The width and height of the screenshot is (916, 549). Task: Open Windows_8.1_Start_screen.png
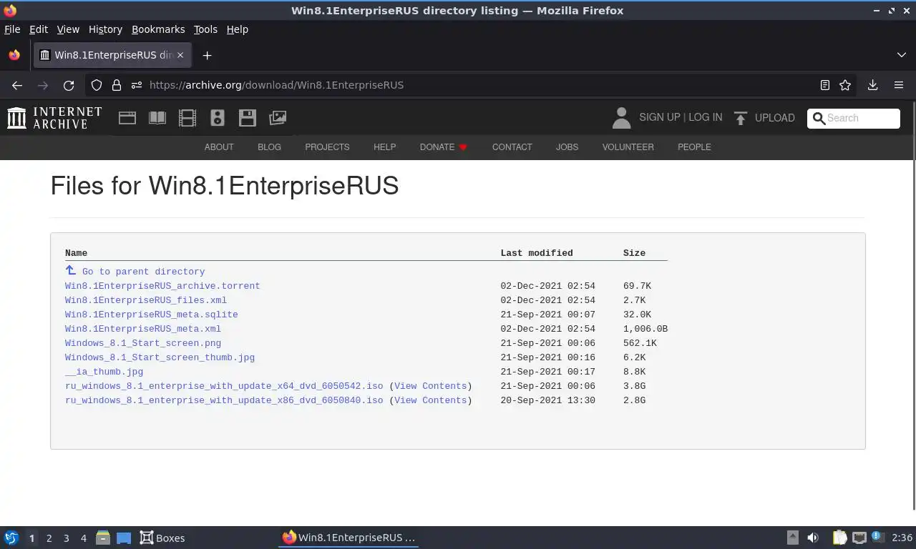pyautogui.click(x=143, y=343)
